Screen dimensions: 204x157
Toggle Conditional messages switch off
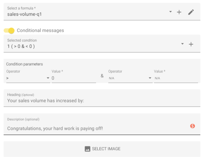[x=9, y=30]
